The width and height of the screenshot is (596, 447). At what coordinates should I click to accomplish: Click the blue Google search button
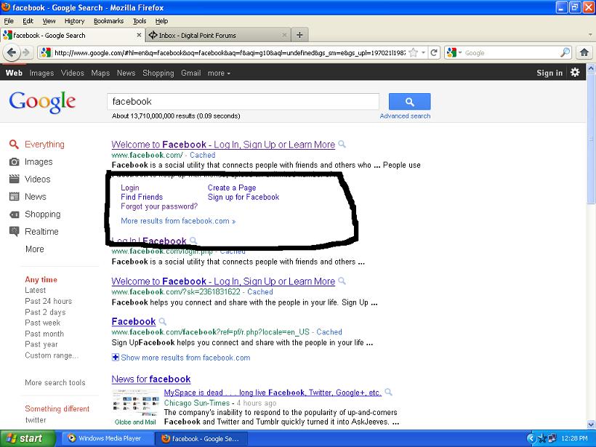[x=409, y=102]
